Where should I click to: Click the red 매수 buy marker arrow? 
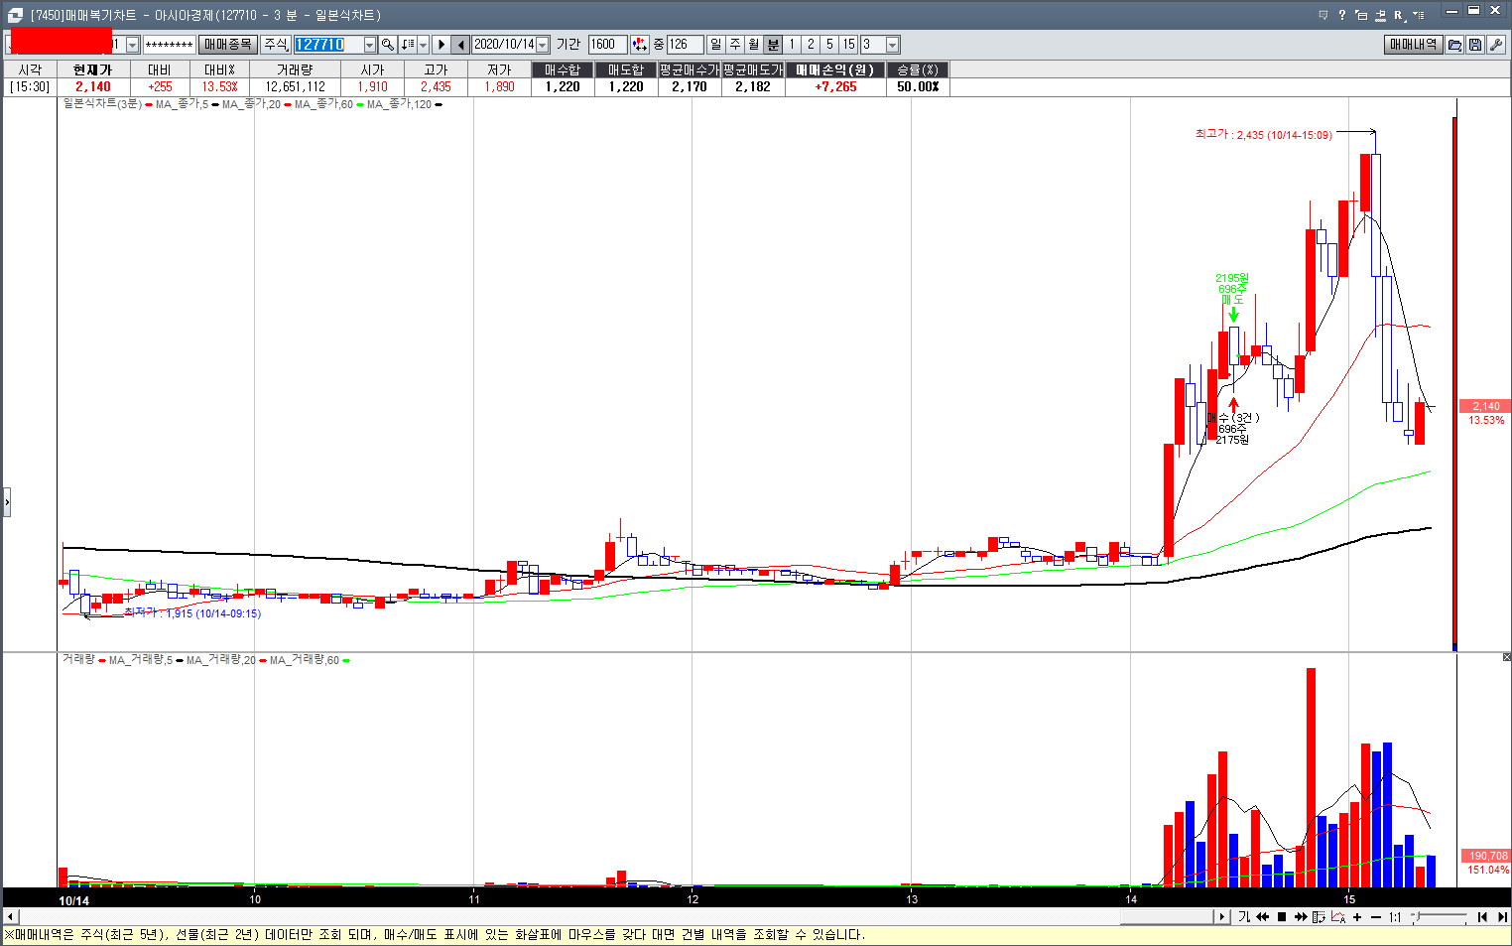point(1233,405)
